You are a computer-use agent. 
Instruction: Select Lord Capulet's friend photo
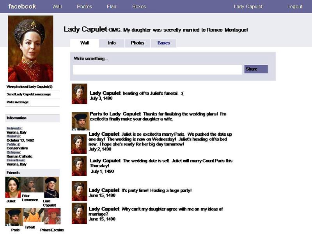point(51,187)
